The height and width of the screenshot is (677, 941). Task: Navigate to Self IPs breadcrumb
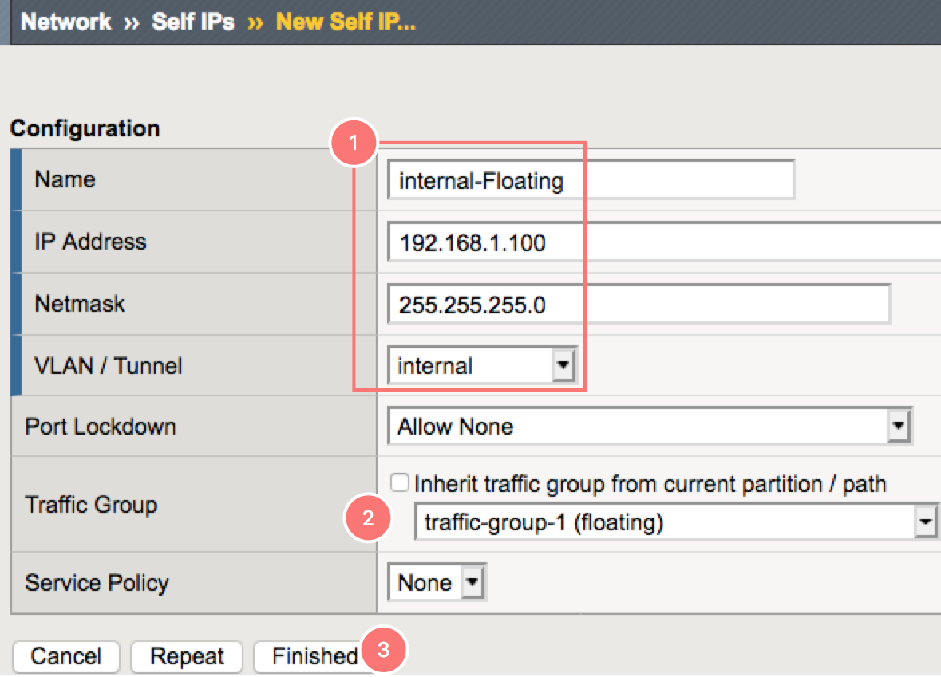click(x=193, y=22)
